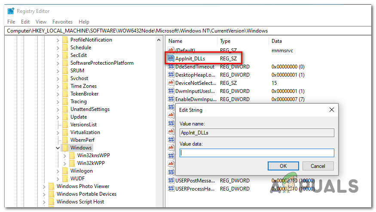Image resolution: width=376 pixels, height=212 pixels.
Task: Click DeviceNotSelect... data value 15
Action: coord(274,83)
